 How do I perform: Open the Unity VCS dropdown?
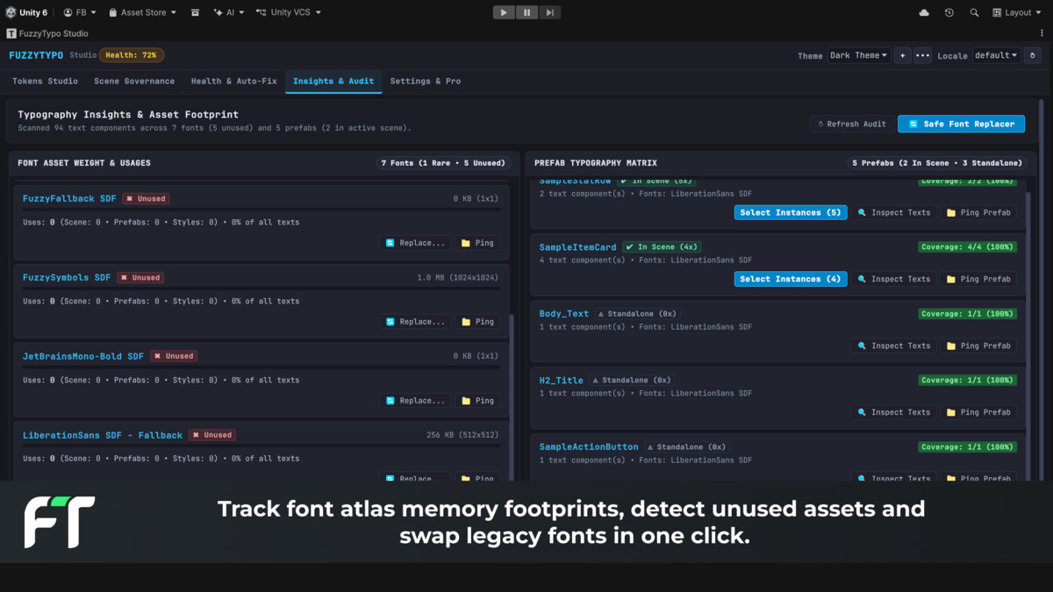pyautogui.click(x=289, y=12)
